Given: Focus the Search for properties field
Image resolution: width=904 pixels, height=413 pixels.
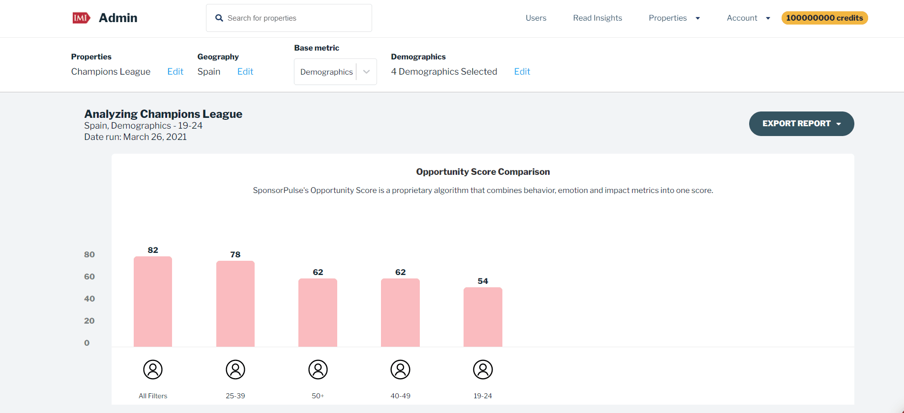Looking at the screenshot, I should pos(295,18).
